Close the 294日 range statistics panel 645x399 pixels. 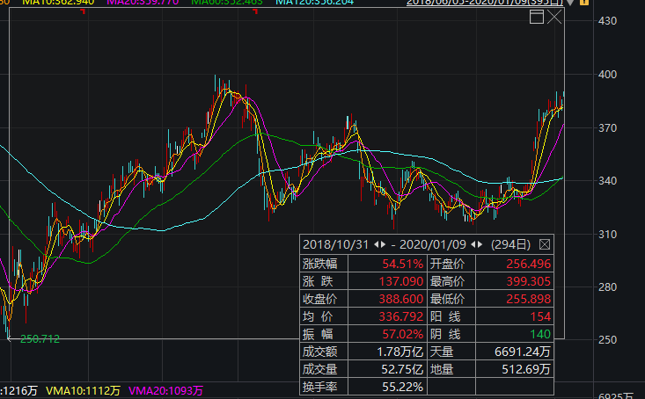(544, 244)
